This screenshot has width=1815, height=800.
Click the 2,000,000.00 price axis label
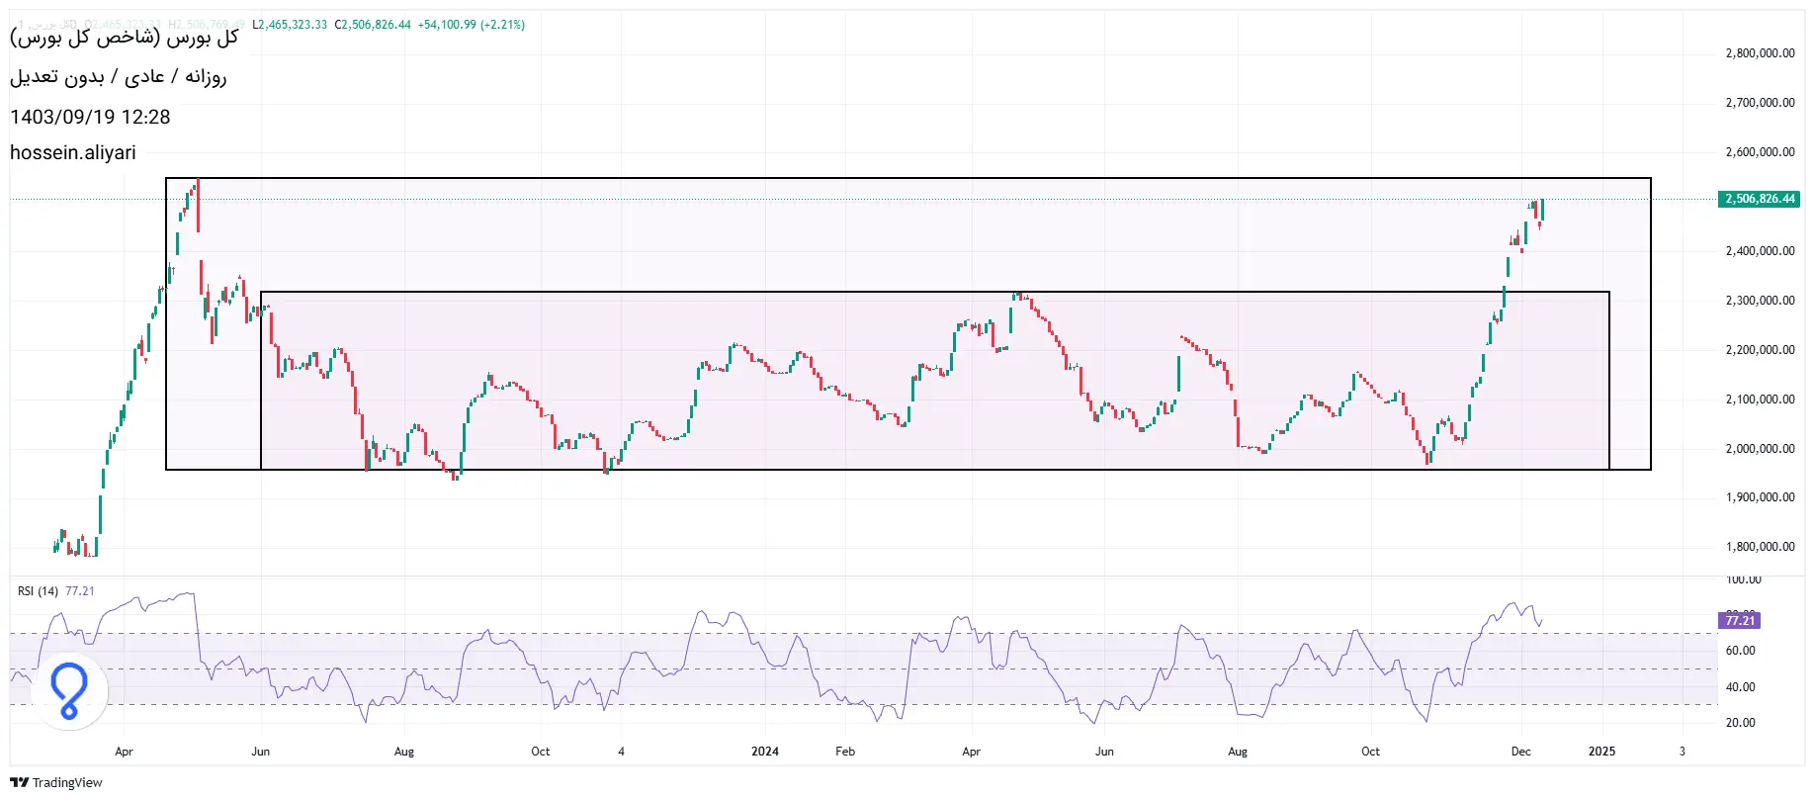click(1760, 449)
